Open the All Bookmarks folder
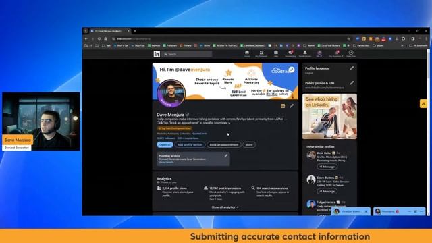432x243 pixels. [x=418, y=45]
